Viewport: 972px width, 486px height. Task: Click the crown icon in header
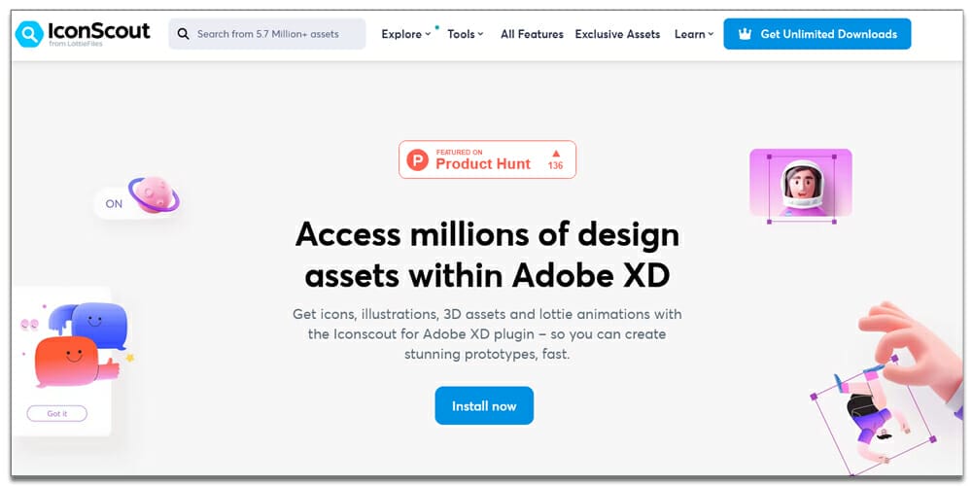[746, 34]
